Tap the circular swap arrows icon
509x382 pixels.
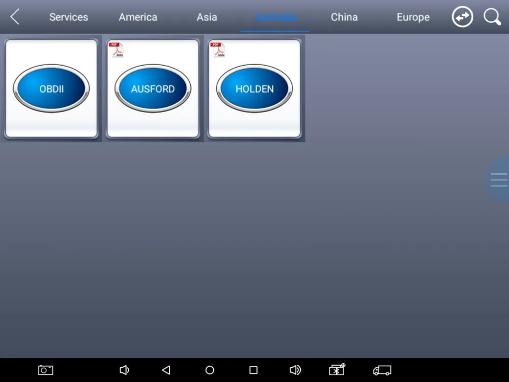462,17
